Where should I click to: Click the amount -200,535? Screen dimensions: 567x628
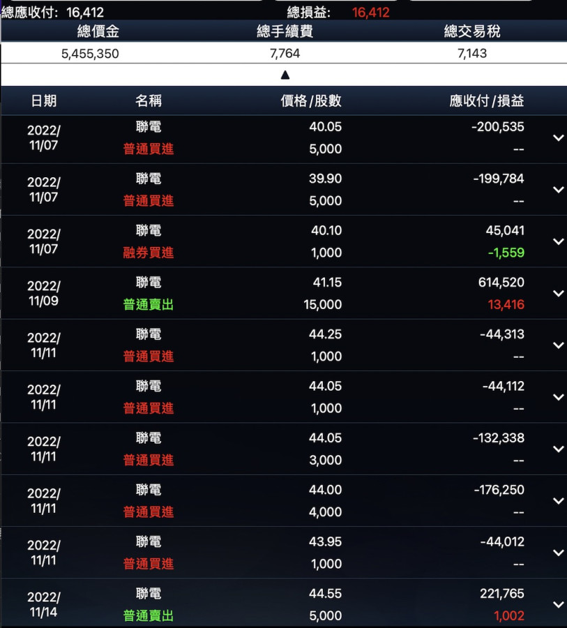(498, 126)
